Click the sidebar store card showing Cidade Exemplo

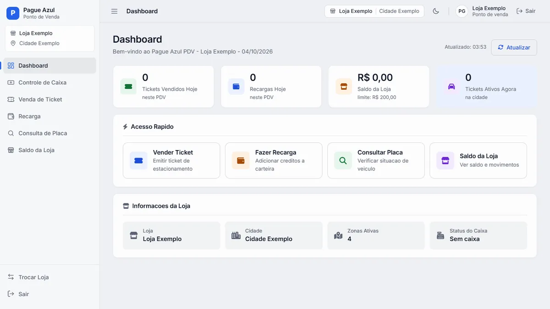coord(50,38)
